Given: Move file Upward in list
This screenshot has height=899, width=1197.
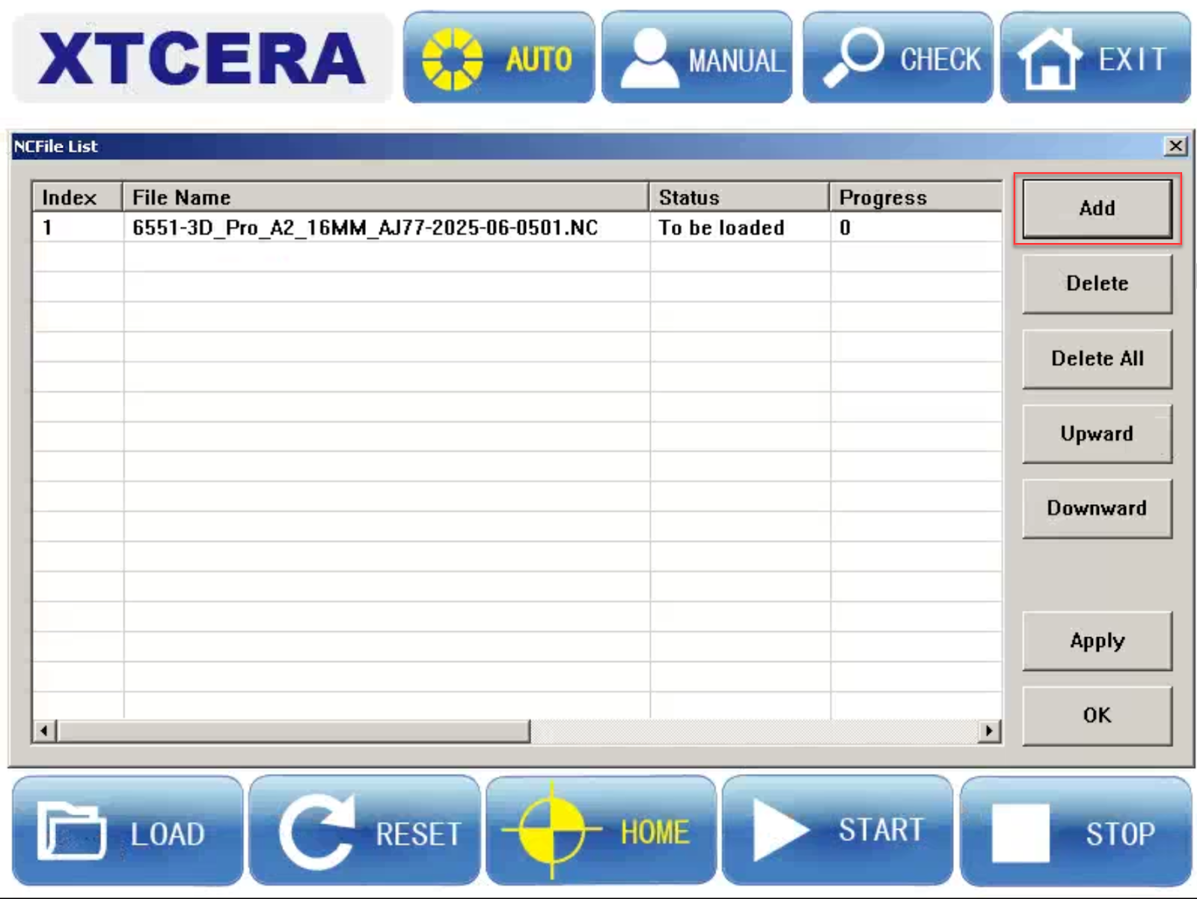Looking at the screenshot, I should (1097, 434).
